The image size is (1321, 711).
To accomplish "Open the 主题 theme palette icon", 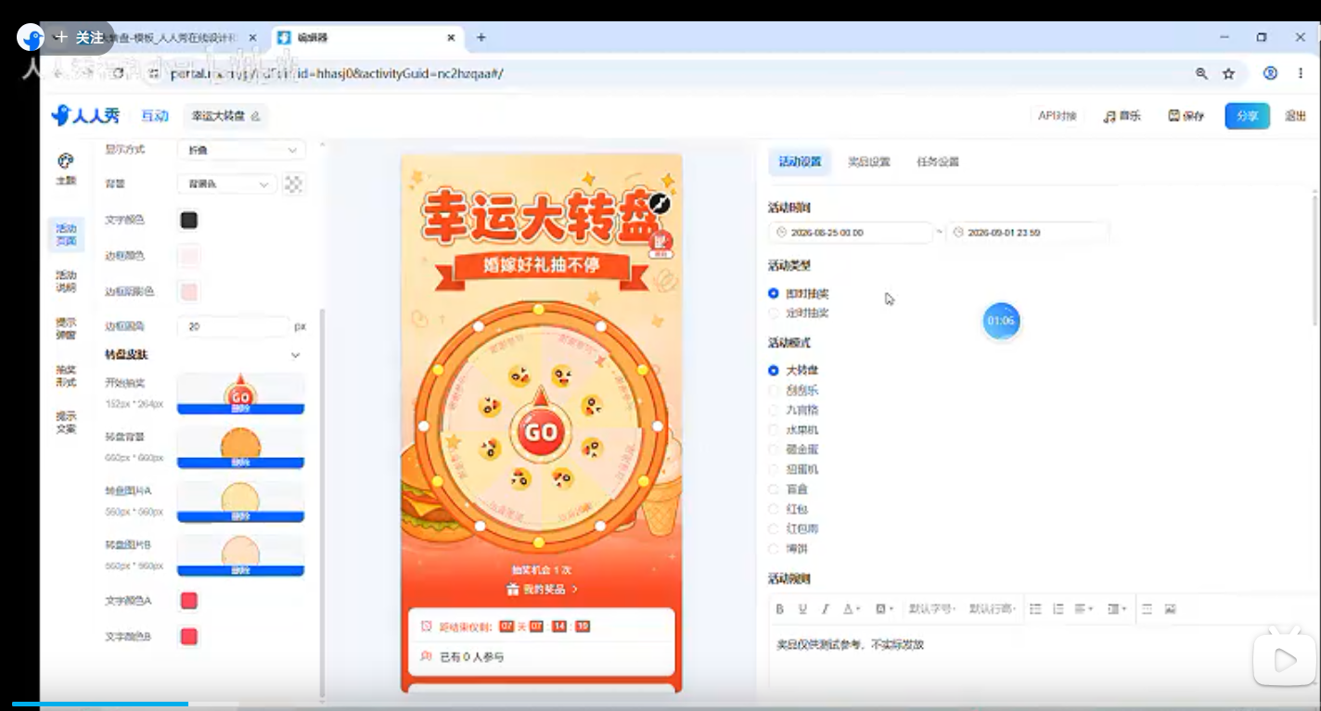I will (65, 161).
